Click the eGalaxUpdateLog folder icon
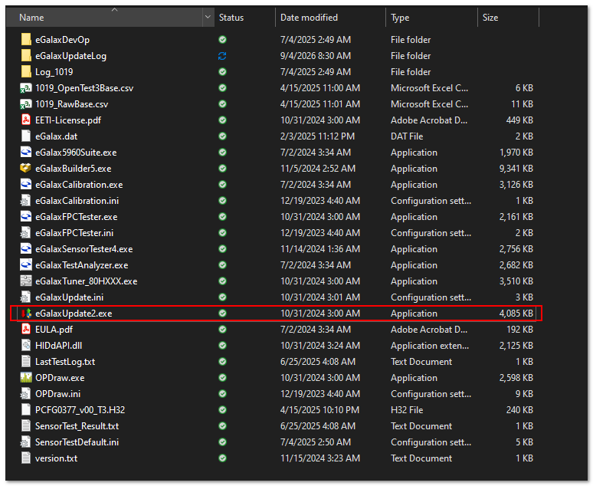This screenshot has height=486, width=593. click(26, 56)
